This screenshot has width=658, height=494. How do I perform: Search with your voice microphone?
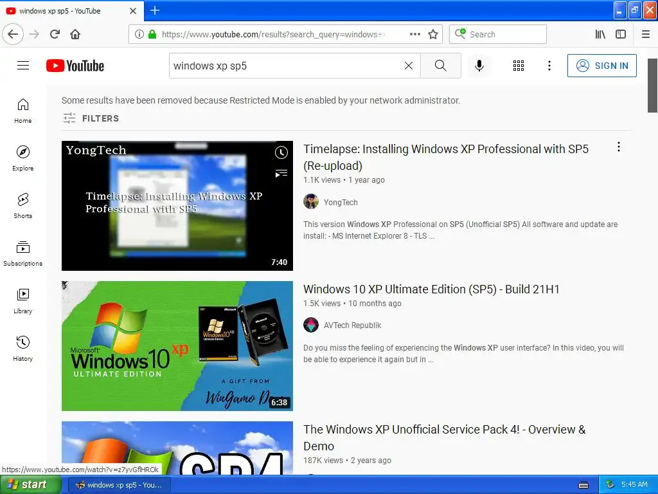pos(479,66)
